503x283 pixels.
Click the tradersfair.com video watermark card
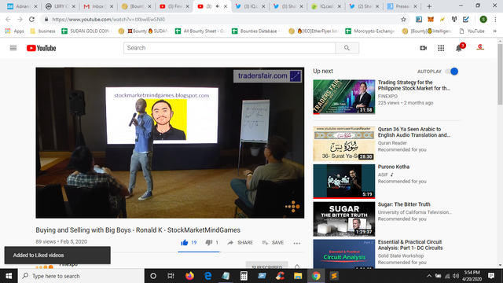267,76
